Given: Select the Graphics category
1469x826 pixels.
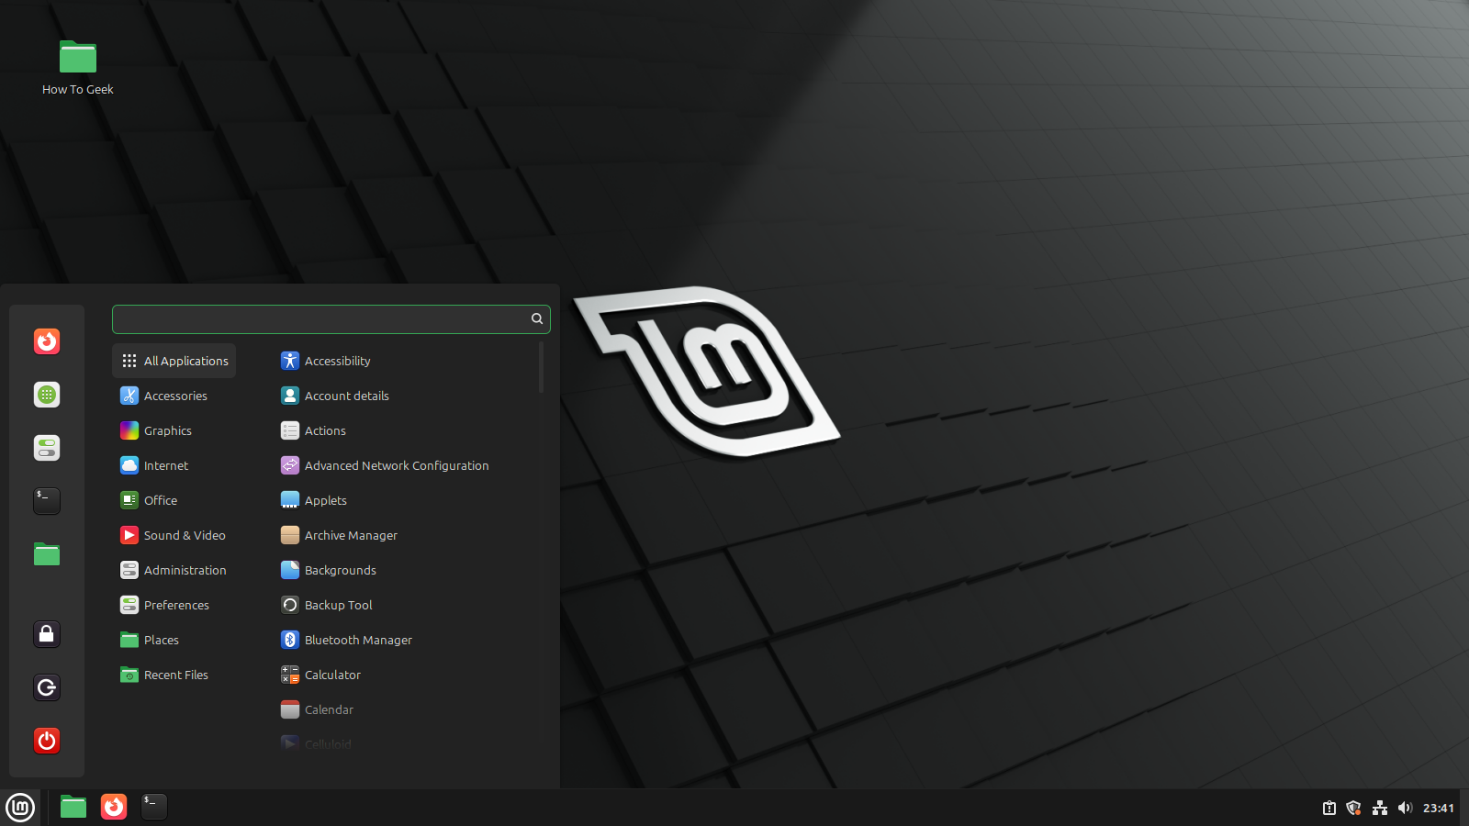Looking at the screenshot, I should pos(168,430).
